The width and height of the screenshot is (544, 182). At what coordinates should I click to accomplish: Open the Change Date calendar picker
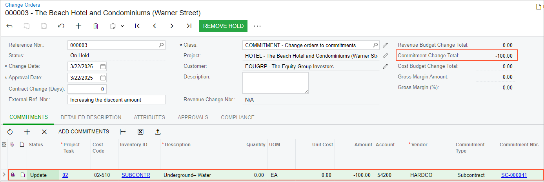coord(103,66)
